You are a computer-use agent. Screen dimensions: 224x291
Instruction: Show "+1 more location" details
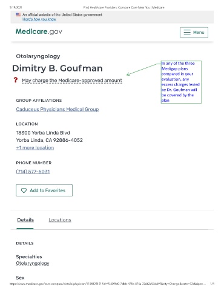[35, 148]
